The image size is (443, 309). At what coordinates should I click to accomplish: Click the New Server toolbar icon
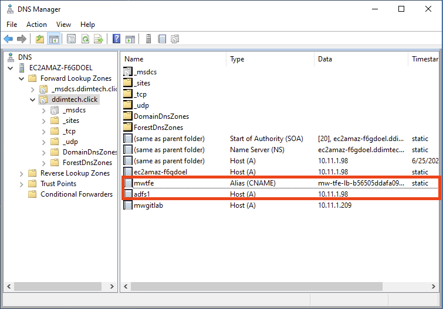(148, 39)
